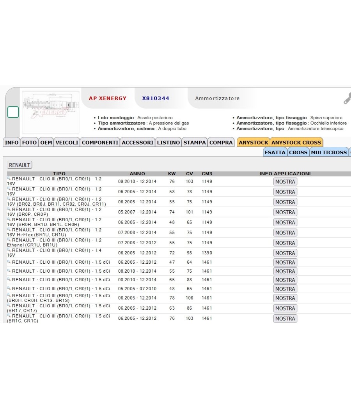This screenshot has width=351, height=409.
Task: Switch to the VEICOLI tab
Action: coord(67,143)
